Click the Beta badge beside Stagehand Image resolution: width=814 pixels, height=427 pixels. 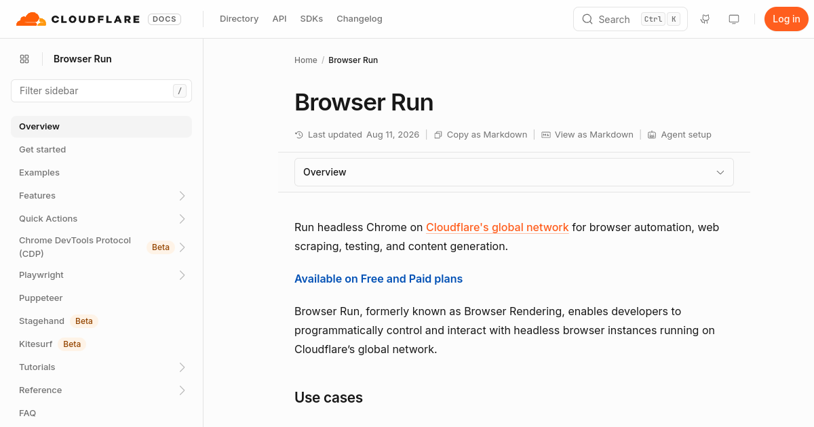click(84, 321)
